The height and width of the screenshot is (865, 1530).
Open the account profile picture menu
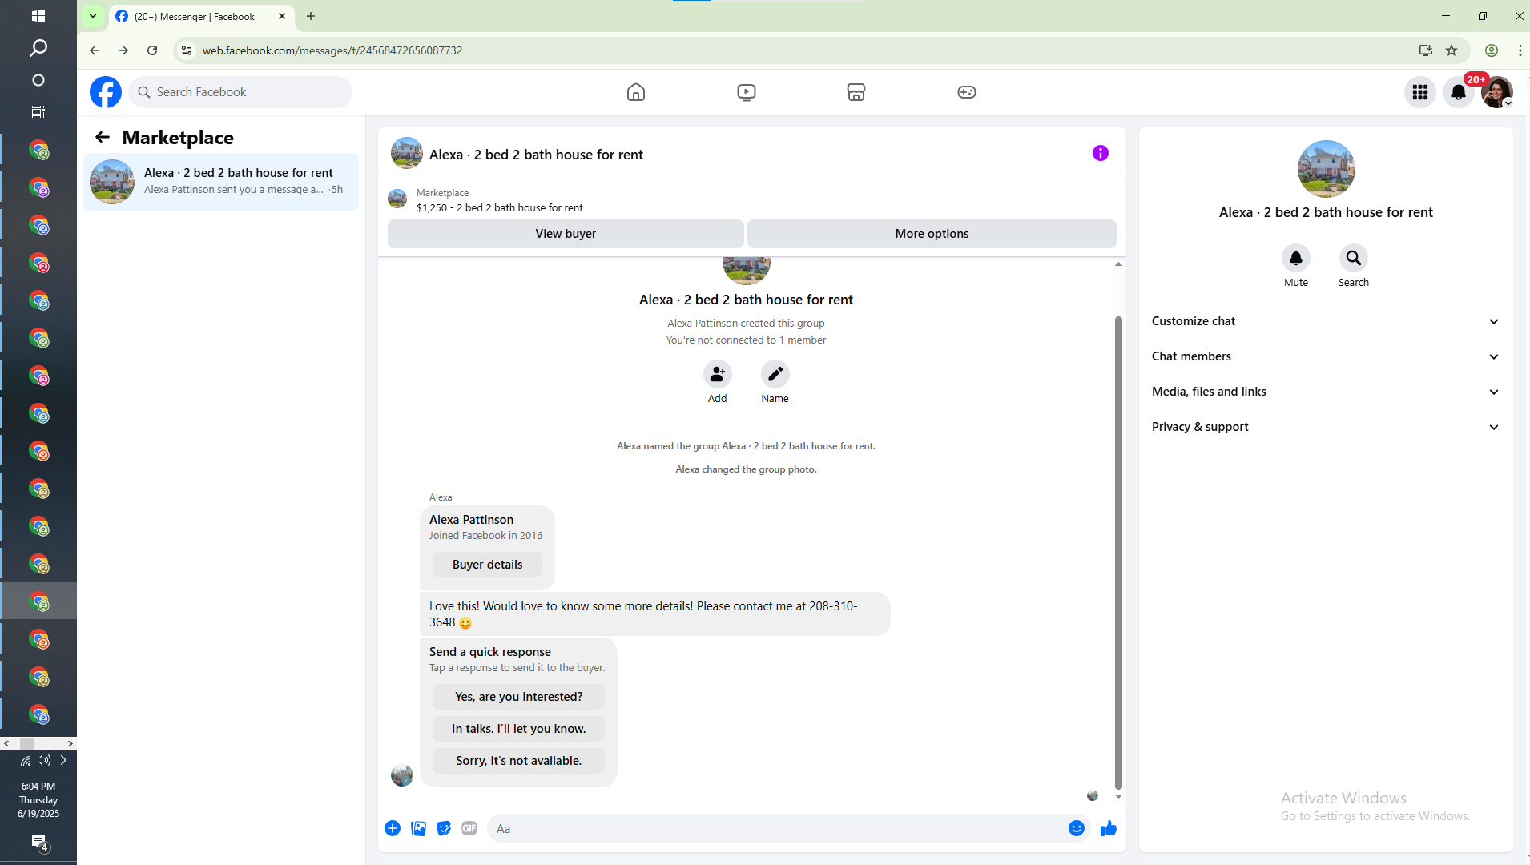pyautogui.click(x=1497, y=92)
